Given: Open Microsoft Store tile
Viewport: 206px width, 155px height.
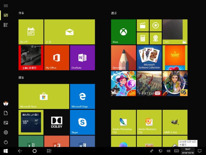Looking at the screenshot, I should pyautogui.click(x=44, y=96).
